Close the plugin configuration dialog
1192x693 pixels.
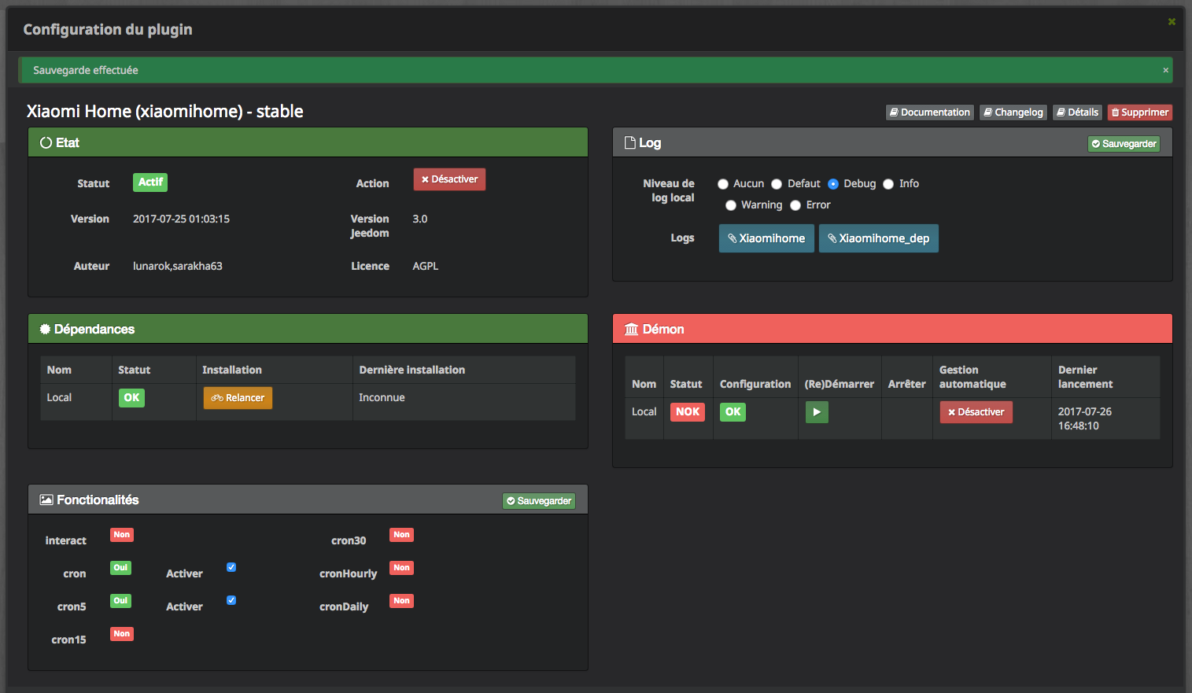tap(1172, 21)
